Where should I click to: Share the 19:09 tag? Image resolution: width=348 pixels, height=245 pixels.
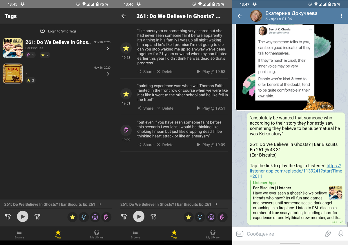[146, 145]
